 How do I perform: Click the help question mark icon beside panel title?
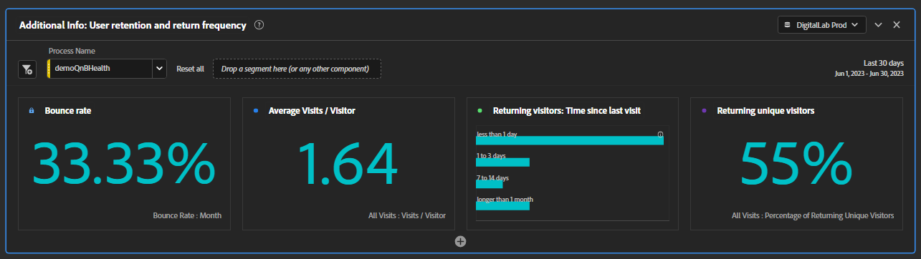point(259,25)
